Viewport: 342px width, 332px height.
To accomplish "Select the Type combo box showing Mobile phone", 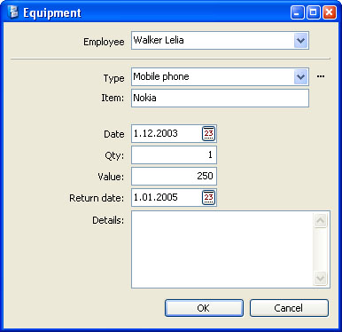I will 220,77.
